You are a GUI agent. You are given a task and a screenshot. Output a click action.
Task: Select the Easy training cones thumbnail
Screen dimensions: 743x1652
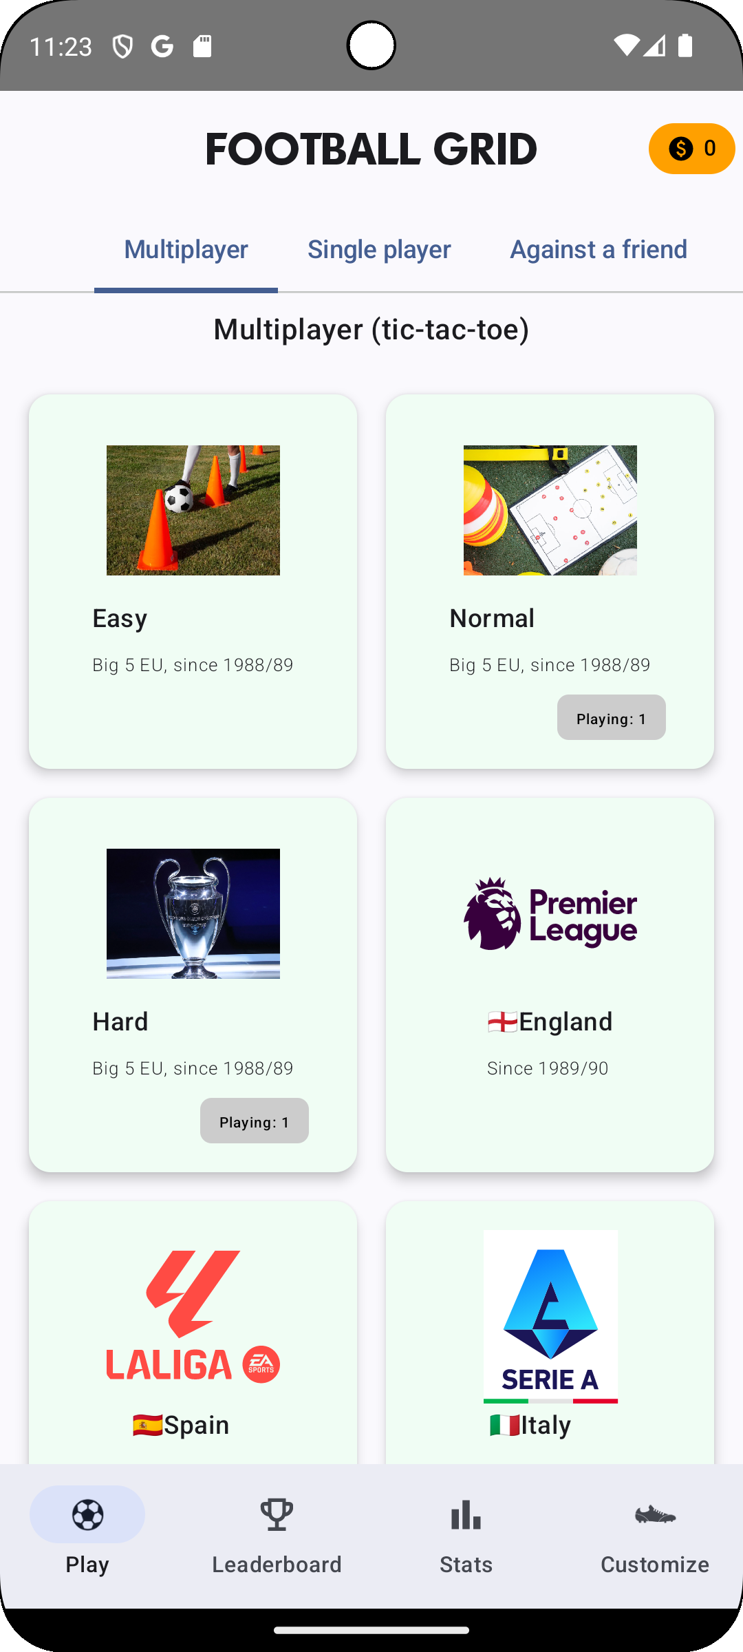(x=193, y=510)
